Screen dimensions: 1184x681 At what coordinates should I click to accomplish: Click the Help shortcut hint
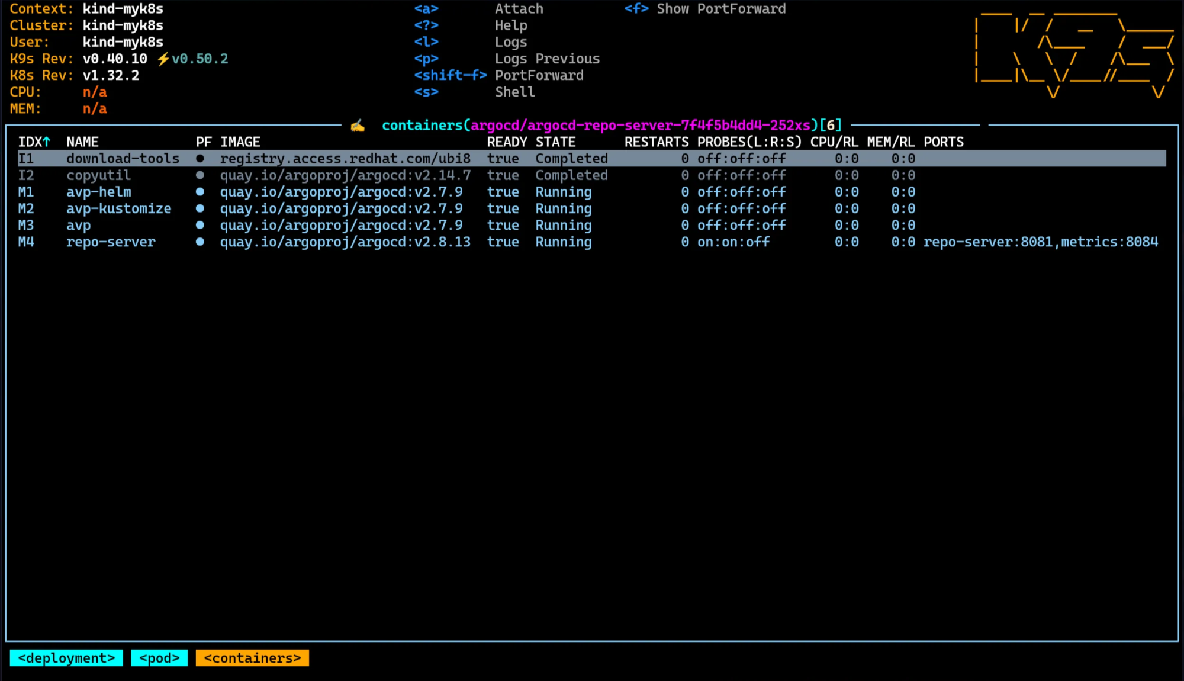pos(471,25)
